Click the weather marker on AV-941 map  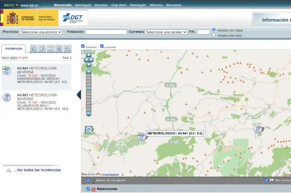pyautogui.click(x=141, y=136)
